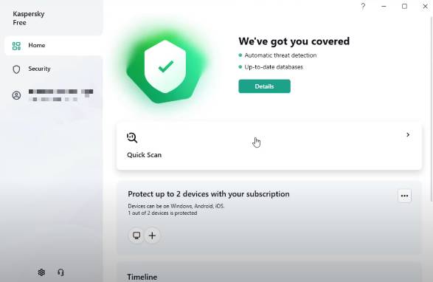Select the current device monitor icon

pyautogui.click(x=136, y=235)
